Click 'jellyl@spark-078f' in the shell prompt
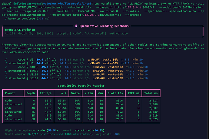209x139 pixels. [x=27, y=4]
